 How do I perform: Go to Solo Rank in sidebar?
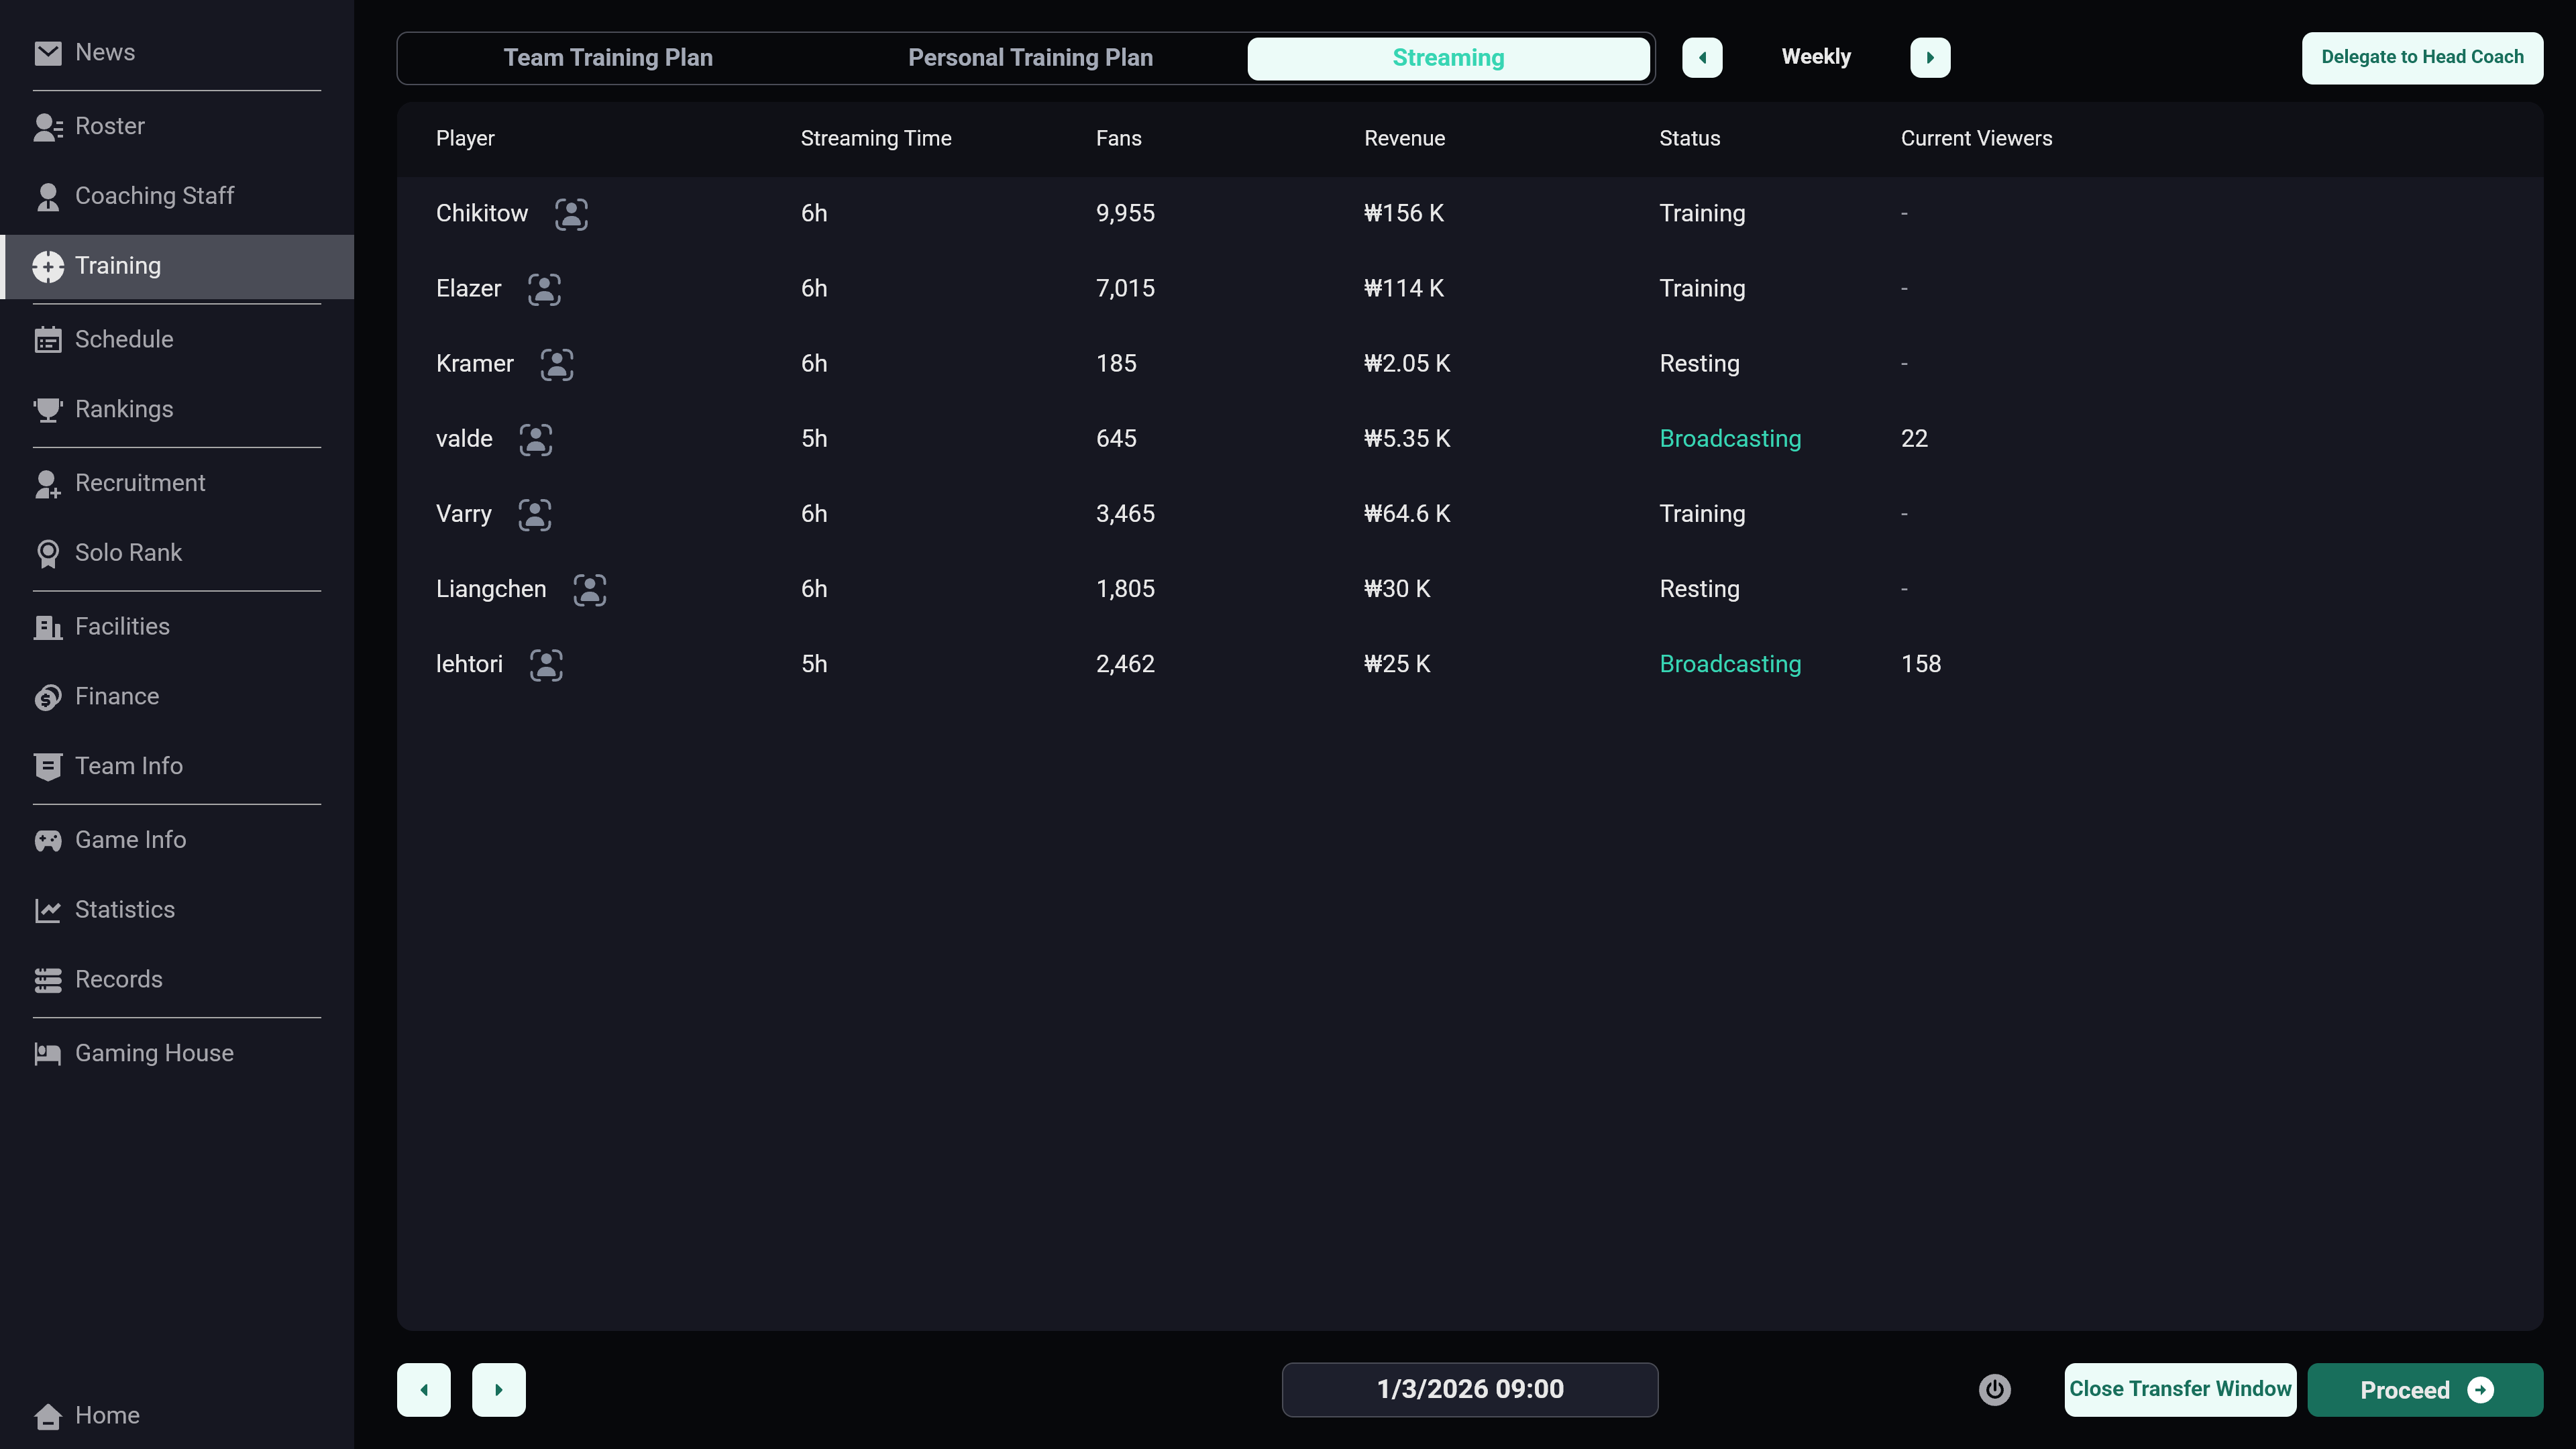pos(128,553)
